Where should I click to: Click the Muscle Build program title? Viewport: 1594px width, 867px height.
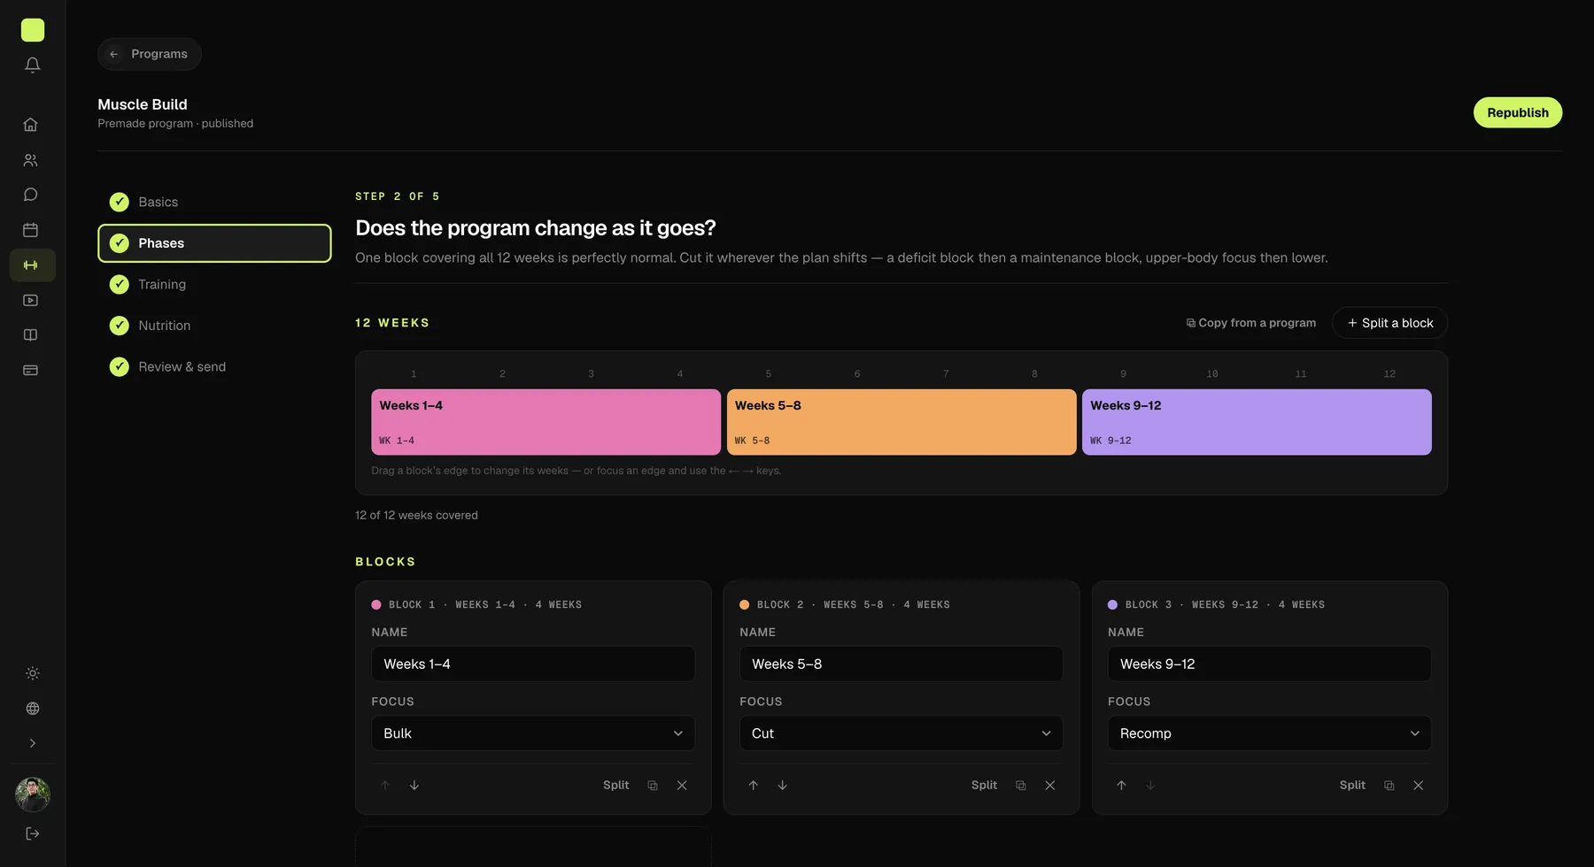(143, 104)
